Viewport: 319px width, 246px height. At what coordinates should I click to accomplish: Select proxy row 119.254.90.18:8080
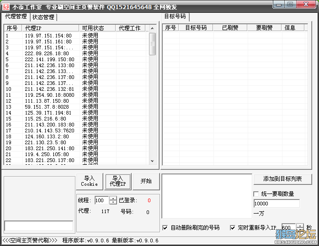(x=76, y=95)
